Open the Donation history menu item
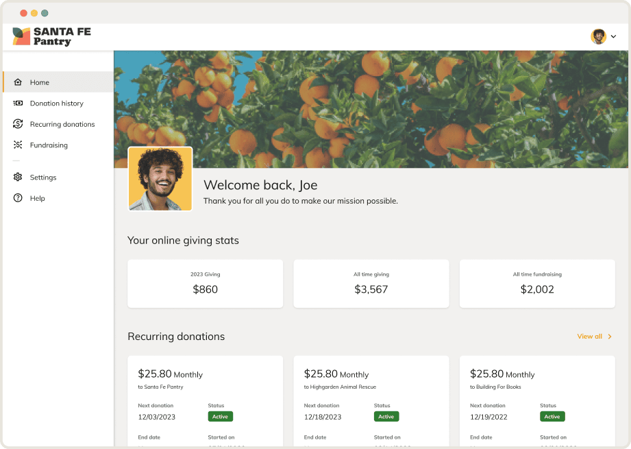Image resolution: width=631 pixels, height=449 pixels. click(56, 104)
